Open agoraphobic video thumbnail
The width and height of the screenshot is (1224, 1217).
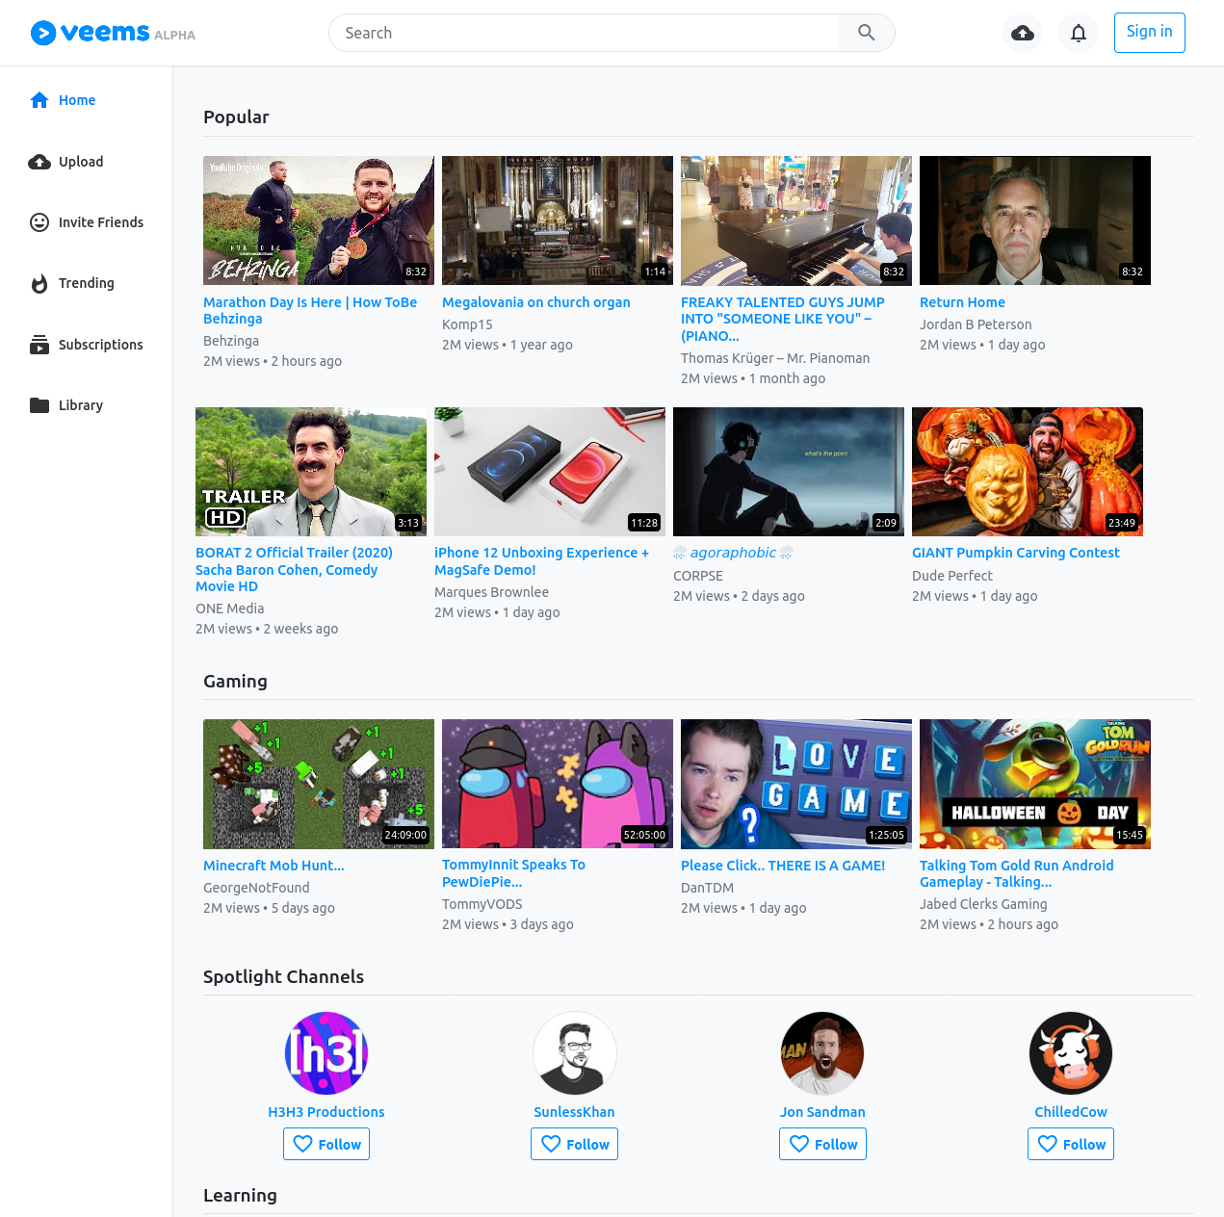pyautogui.click(x=789, y=472)
